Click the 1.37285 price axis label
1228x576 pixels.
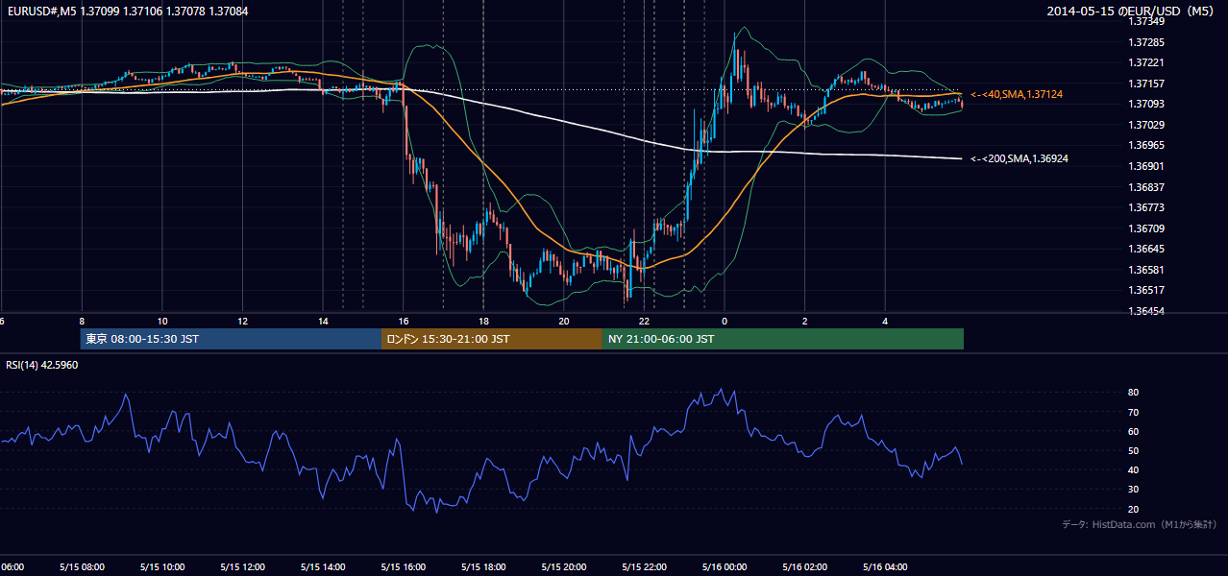pyautogui.click(x=1146, y=42)
